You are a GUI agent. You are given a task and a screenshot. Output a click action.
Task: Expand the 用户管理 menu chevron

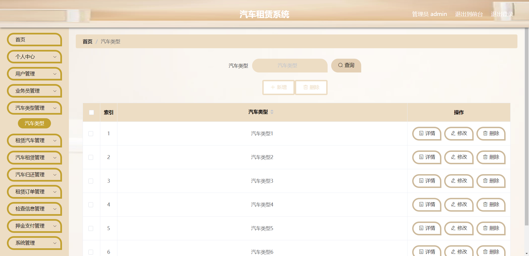(x=55, y=74)
